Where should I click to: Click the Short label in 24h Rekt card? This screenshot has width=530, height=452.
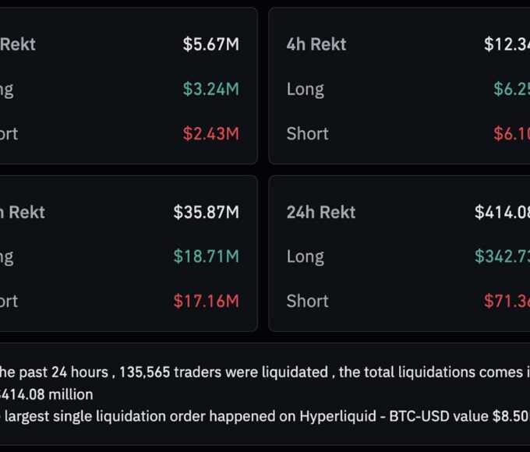(307, 301)
